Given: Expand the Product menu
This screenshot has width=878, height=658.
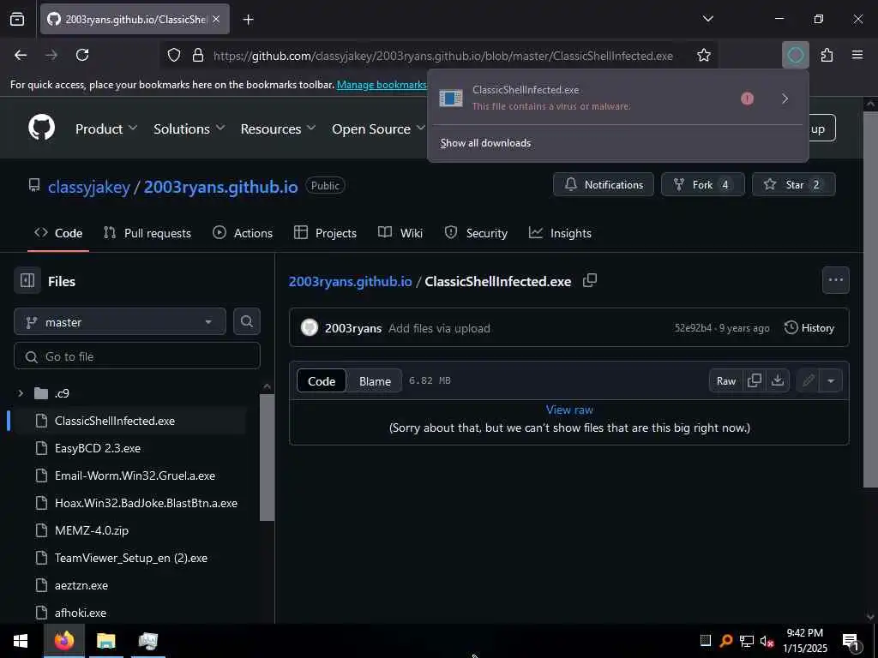Looking at the screenshot, I should (x=106, y=129).
